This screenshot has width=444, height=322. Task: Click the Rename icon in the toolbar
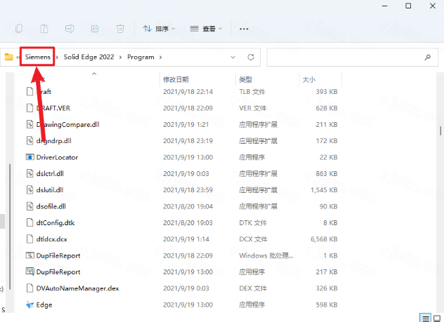point(70,29)
